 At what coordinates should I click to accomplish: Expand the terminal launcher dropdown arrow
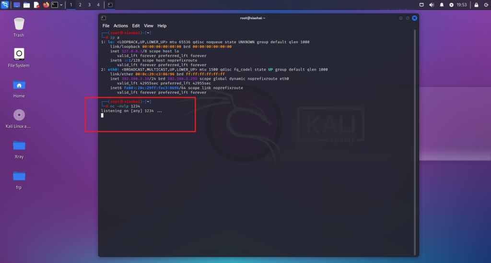point(61,5)
